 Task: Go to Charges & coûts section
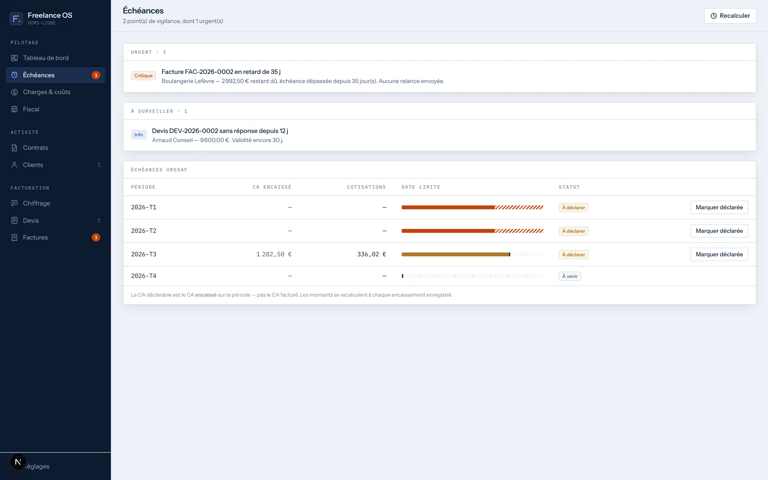coord(55,92)
